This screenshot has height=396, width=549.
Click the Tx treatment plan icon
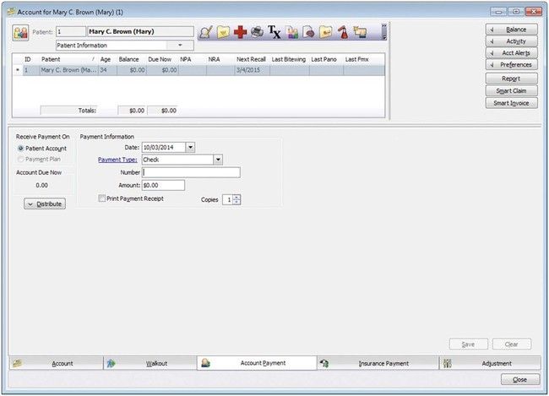coord(274,32)
